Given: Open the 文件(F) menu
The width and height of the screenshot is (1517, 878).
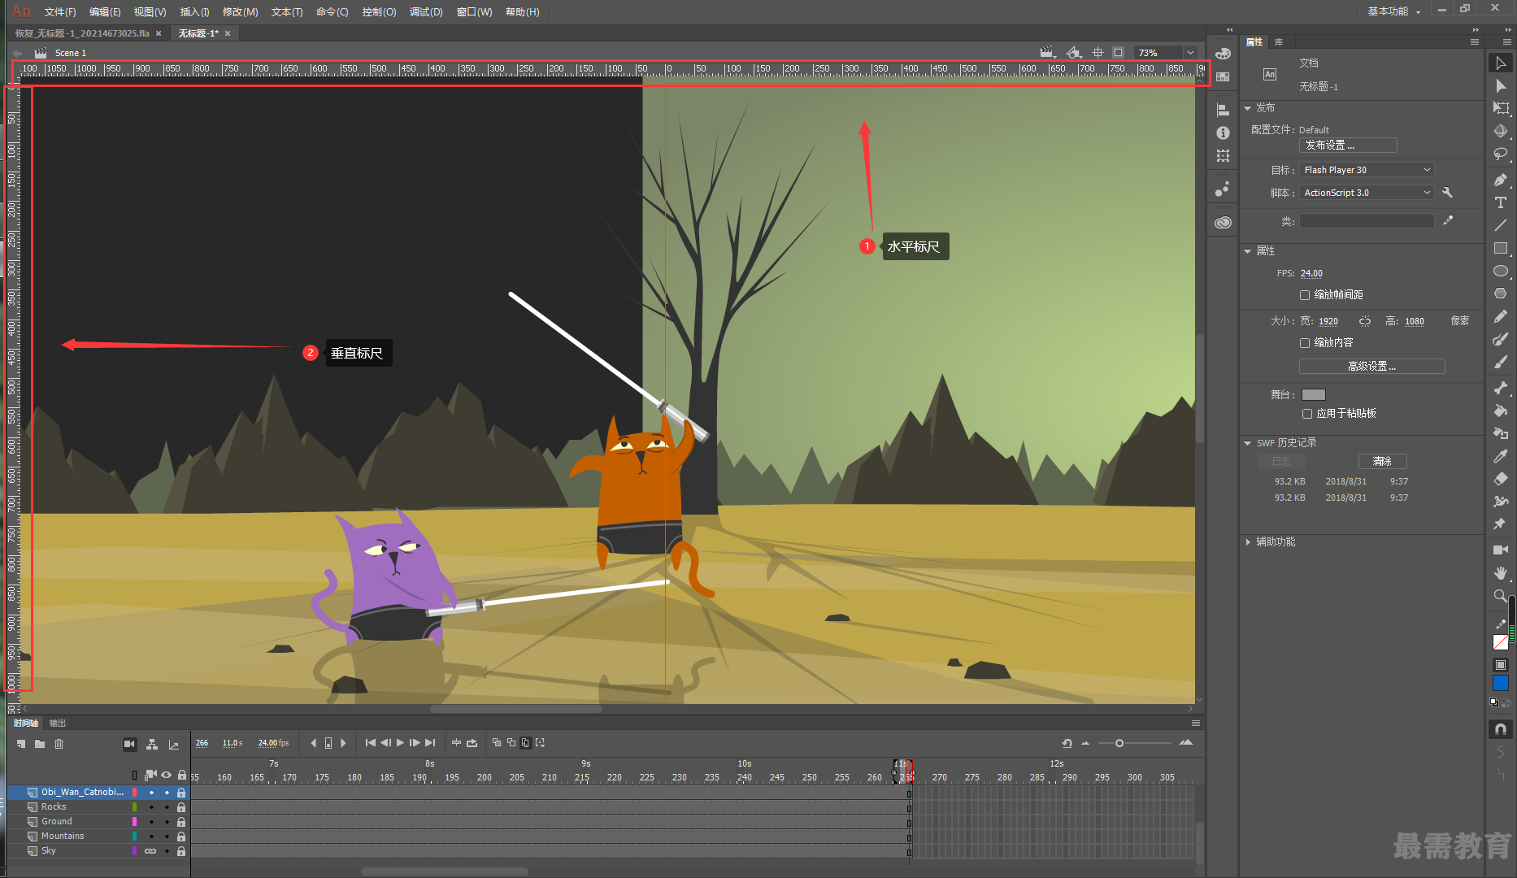Looking at the screenshot, I should 59,11.
